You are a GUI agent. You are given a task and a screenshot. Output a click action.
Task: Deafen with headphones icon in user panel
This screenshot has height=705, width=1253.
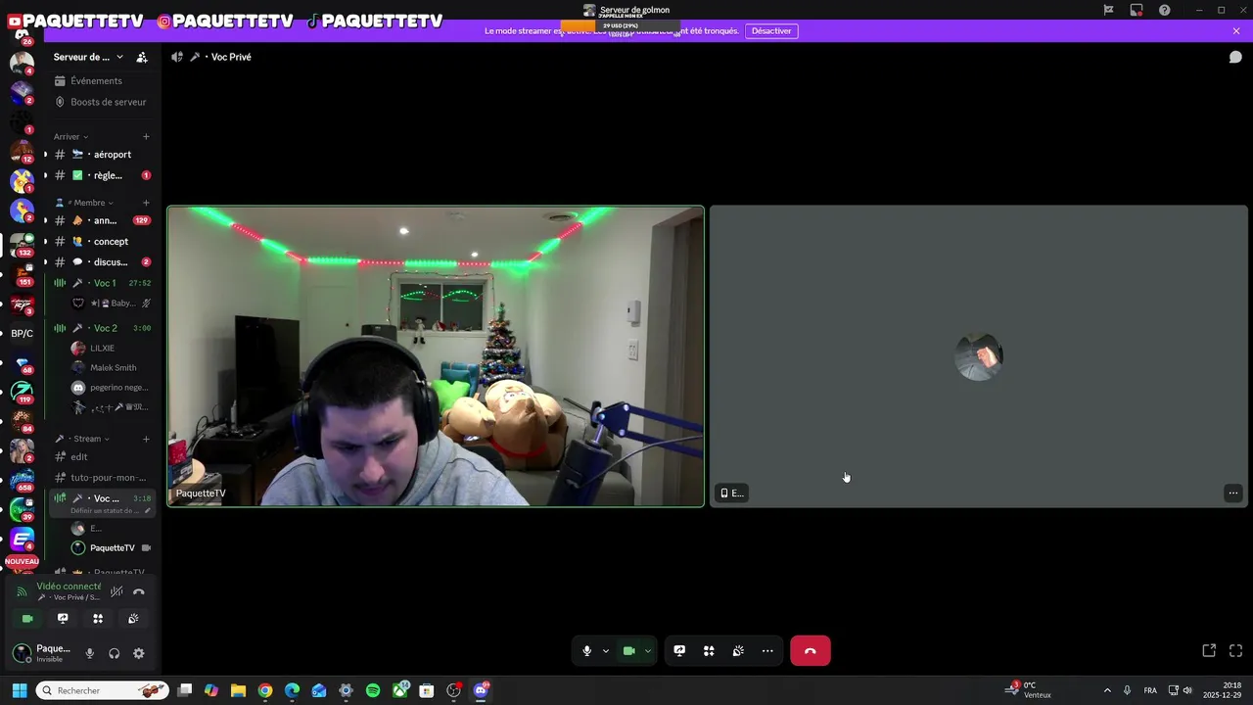pos(115,653)
